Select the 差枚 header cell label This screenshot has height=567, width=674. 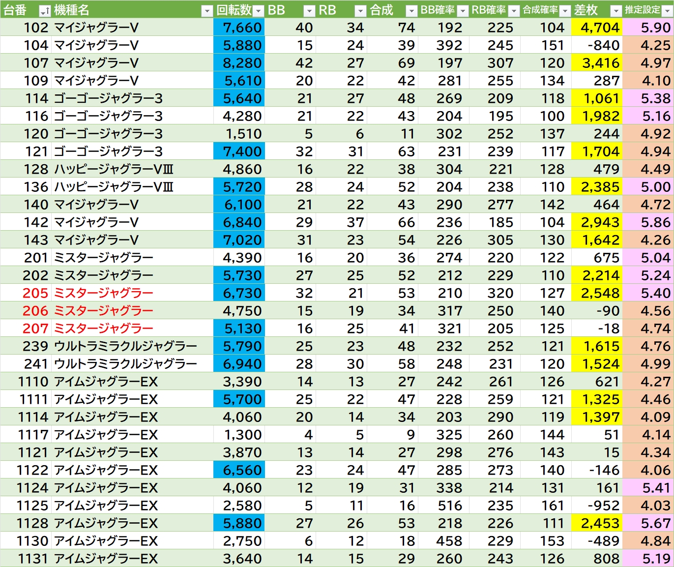point(586,10)
